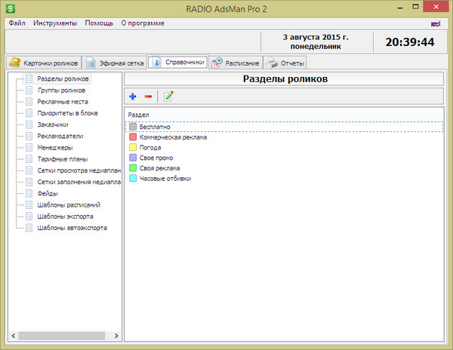Click the edit section pencil icon
Screen dimensions: 453x350
point(168,96)
